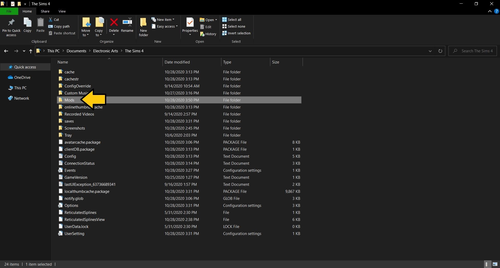Select the Tray folder
Image resolution: width=500 pixels, height=268 pixels.
(x=179, y=135)
